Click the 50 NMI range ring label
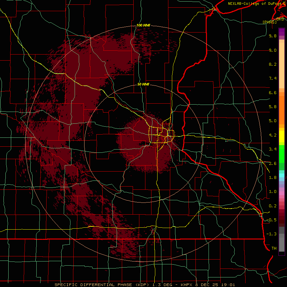 click(143, 85)
